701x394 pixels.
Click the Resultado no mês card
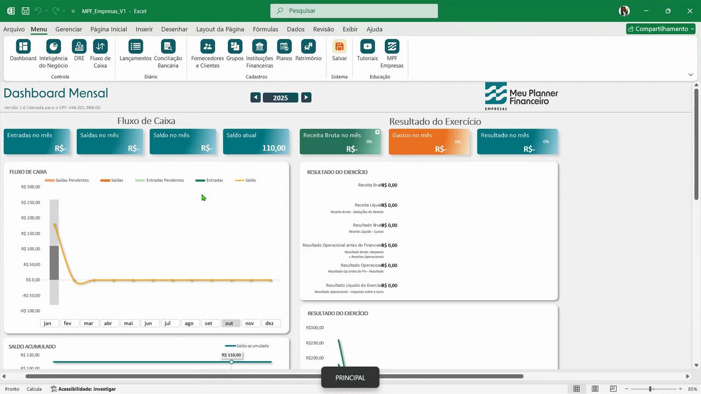click(518, 142)
